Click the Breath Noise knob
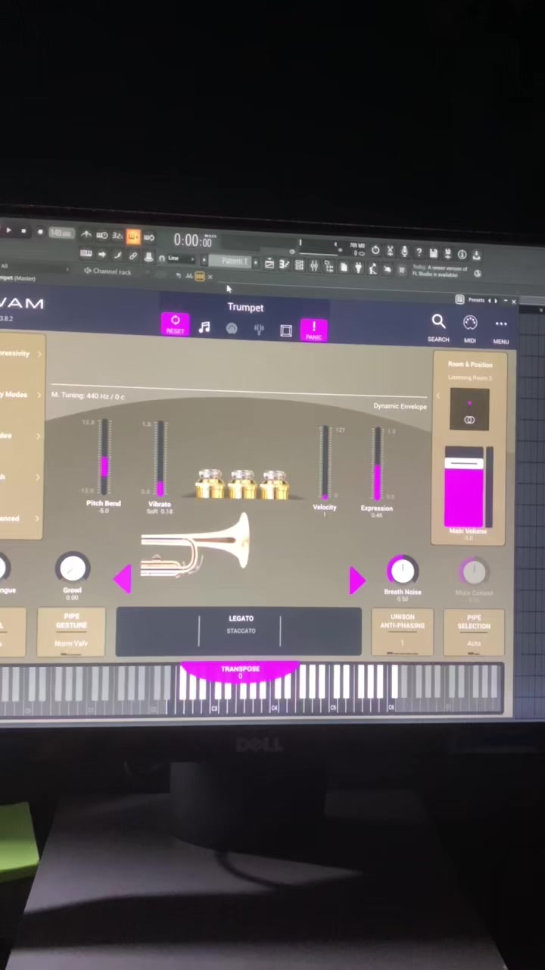 click(402, 571)
